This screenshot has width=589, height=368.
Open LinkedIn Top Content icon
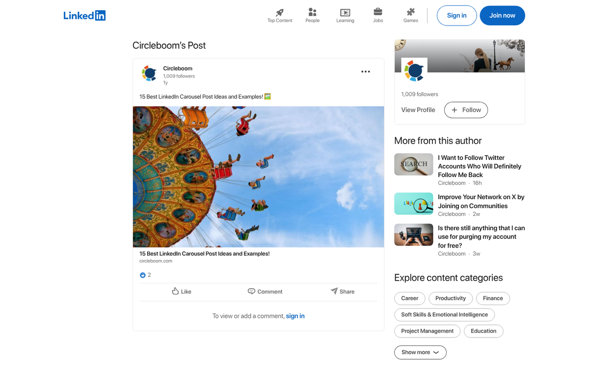tap(279, 12)
